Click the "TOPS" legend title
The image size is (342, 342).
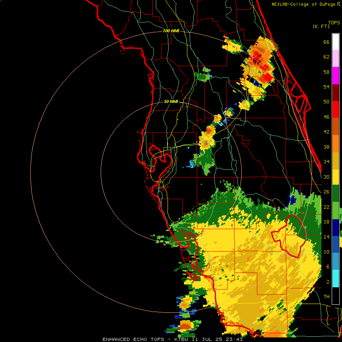click(x=334, y=23)
